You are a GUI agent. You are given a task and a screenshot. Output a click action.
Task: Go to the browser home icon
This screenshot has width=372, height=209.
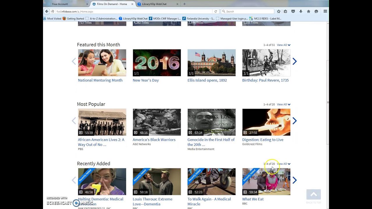click(x=308, y=12)
